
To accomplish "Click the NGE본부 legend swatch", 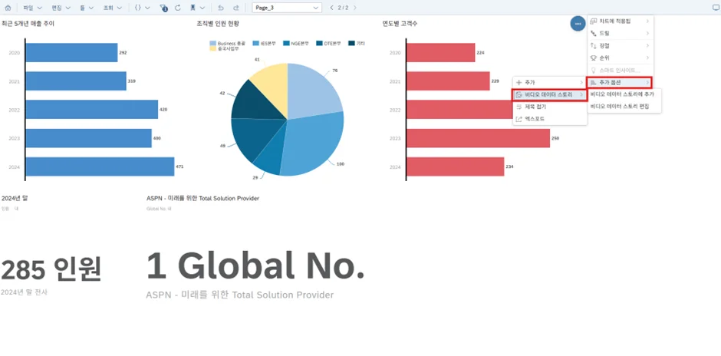I will (286, 43).
